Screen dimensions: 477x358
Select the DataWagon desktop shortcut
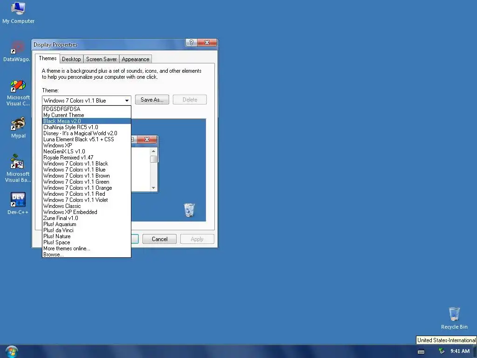pos(17,51)
